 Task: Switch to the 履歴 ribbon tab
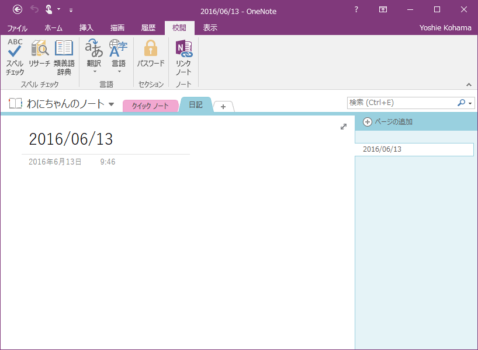click(148, 28)
